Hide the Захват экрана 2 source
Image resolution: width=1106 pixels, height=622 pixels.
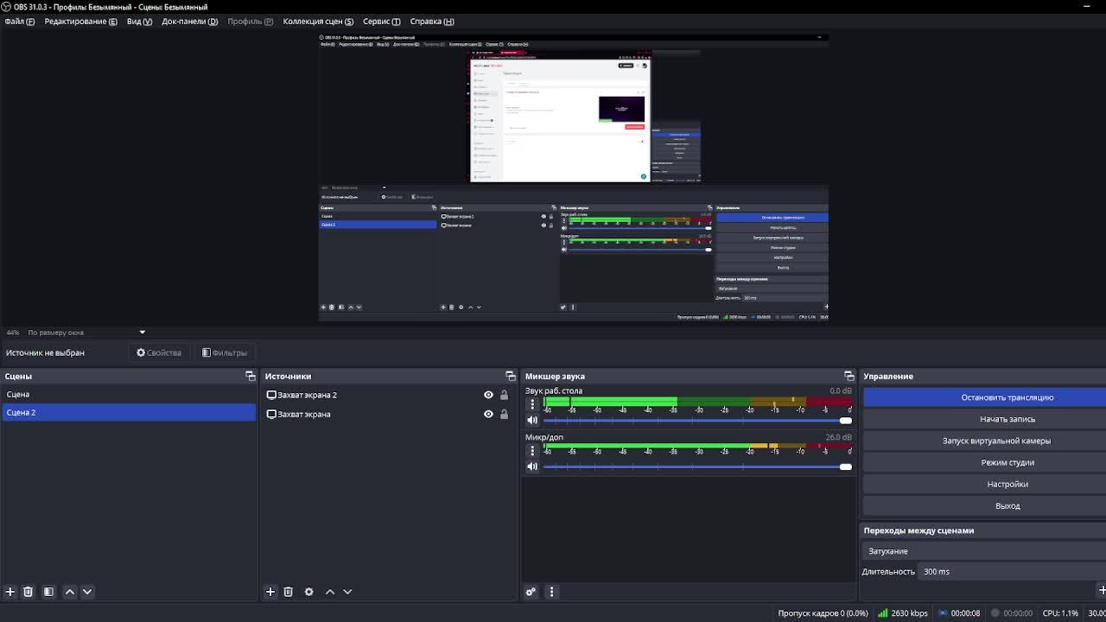click(x=488, y=395)
